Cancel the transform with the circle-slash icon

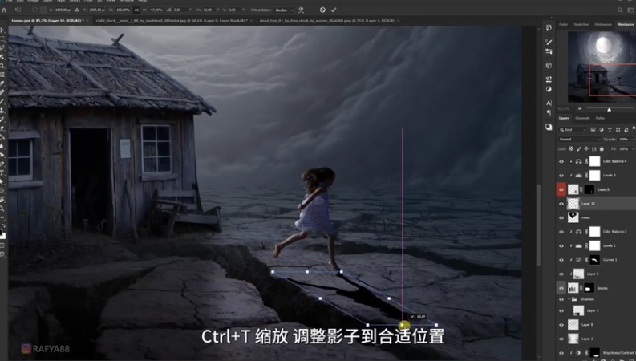click(x=322, y=10)
